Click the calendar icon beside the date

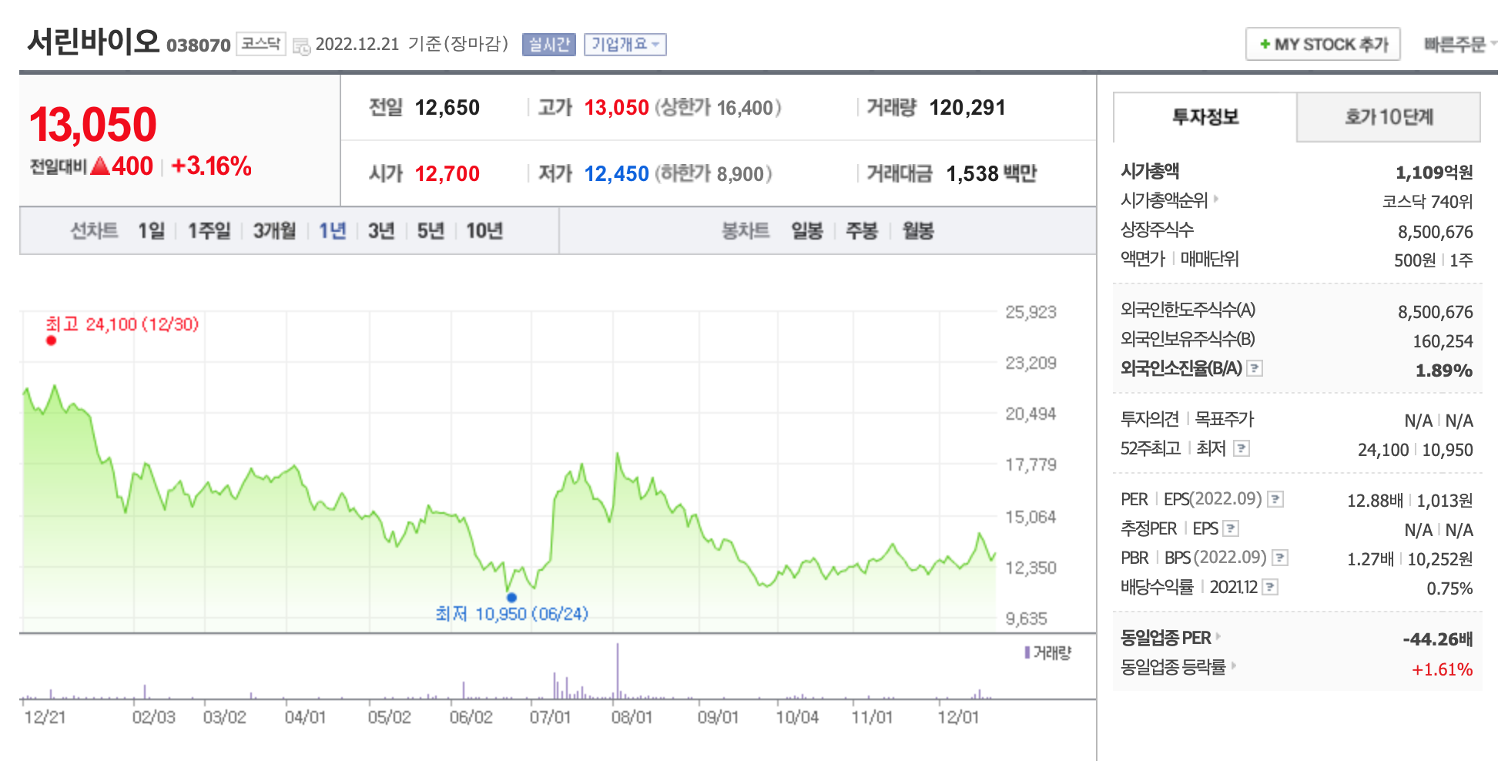pos(301,45)
